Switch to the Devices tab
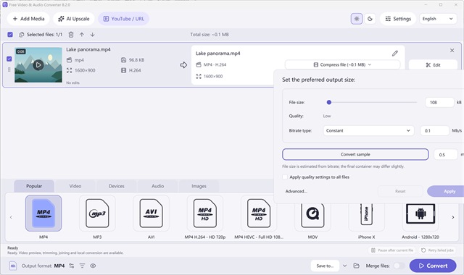 pos(116,186)
